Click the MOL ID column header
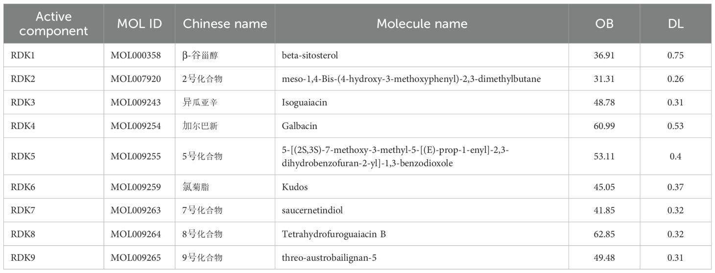Screen dimensions: 715x273 tap(140, 24)
